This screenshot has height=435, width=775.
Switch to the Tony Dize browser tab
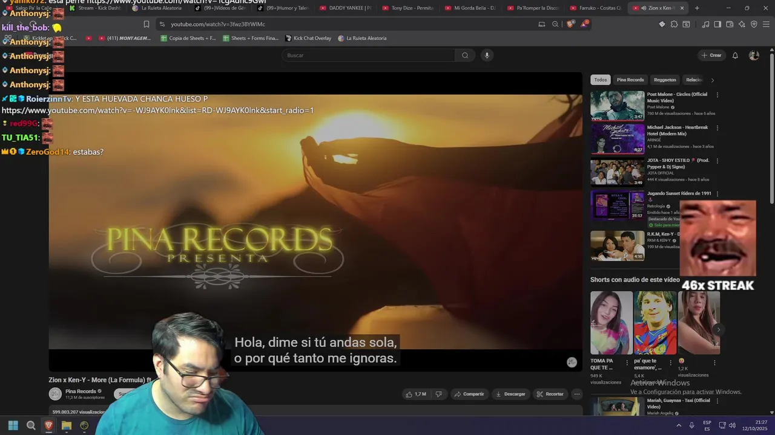tap(407, 8)
